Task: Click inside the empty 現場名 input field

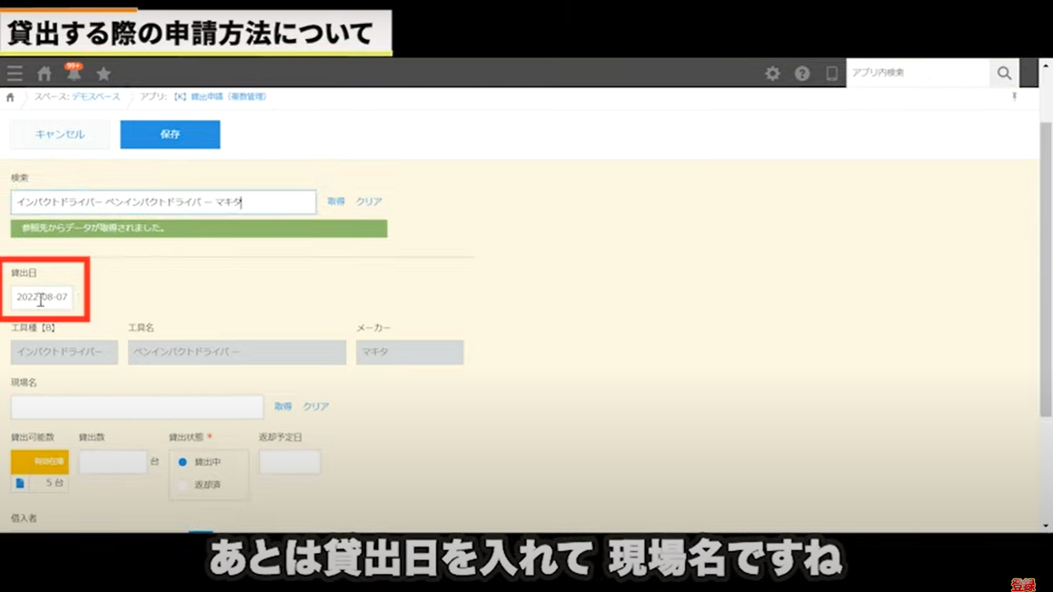Action: pos(136,406)
